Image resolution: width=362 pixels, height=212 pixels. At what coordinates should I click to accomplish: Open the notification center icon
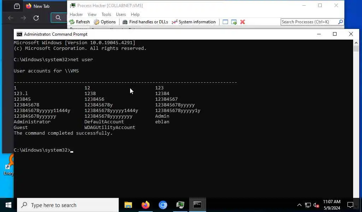click(350, 205)
